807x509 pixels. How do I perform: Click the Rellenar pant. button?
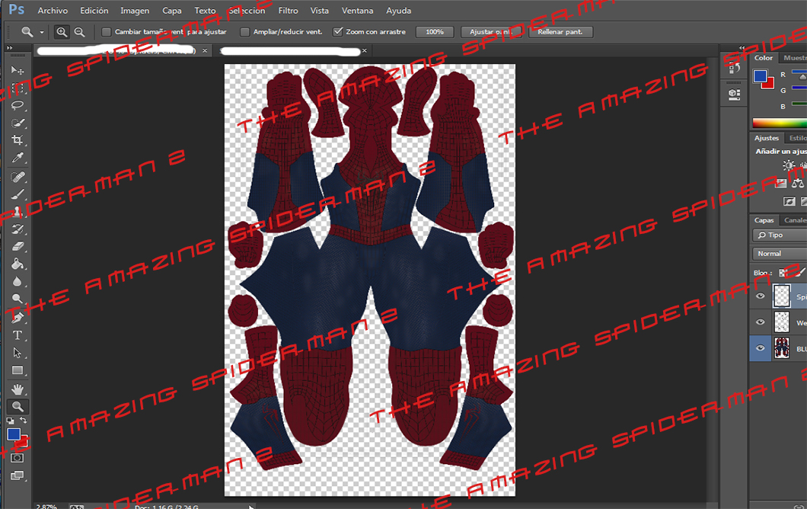(x=561, y=32)
